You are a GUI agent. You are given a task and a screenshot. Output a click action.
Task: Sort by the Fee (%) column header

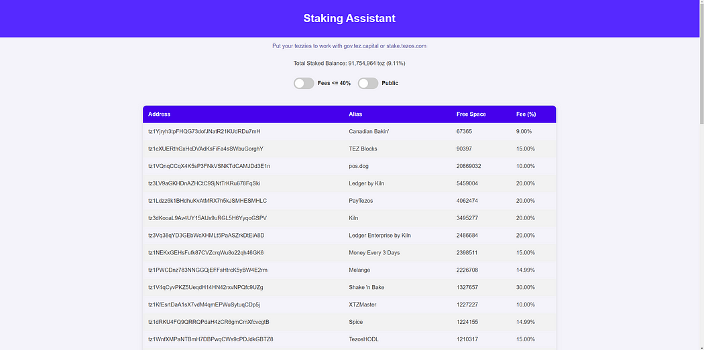click(526, 114)
